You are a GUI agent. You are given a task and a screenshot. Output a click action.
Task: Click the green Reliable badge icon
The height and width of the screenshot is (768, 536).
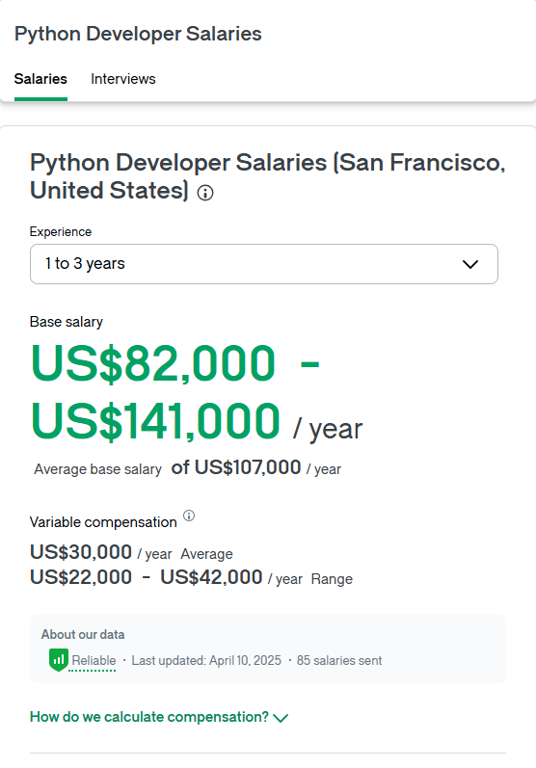click(x=58, y=660)
